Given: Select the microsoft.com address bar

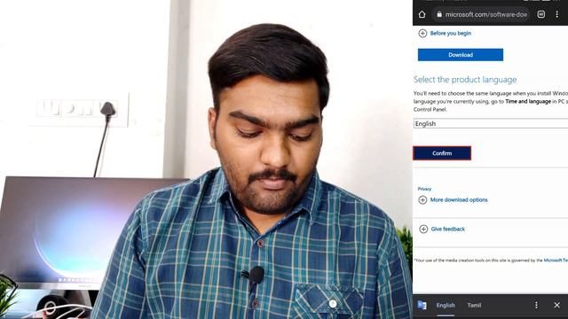Looking at the screenshot, I should 481,14.
